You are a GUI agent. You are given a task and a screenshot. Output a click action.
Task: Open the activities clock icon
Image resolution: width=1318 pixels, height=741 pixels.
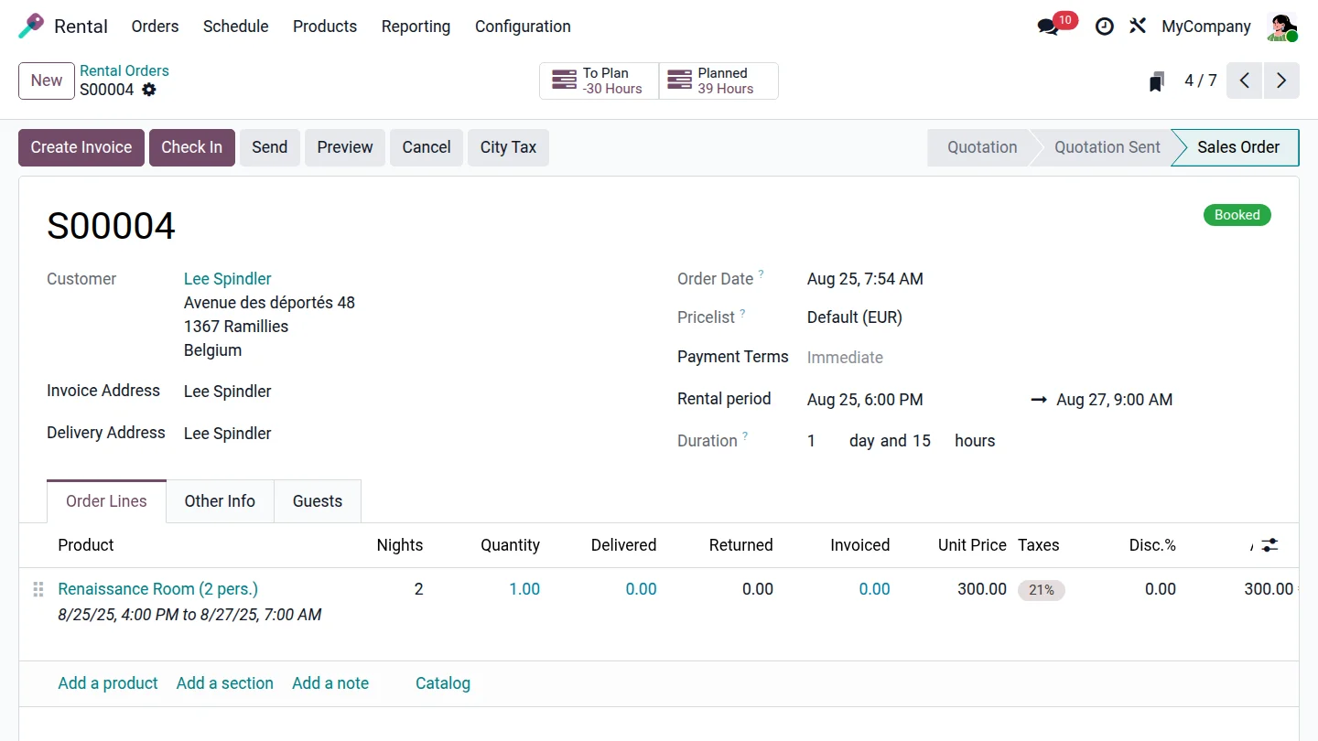(x=1105, y=27)
